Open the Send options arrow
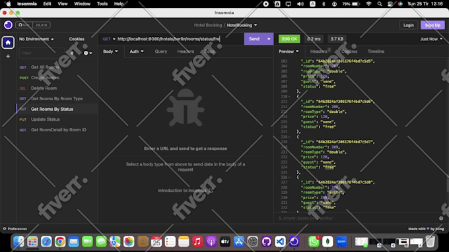The image size is (449, 252). [x=269, y=39]
